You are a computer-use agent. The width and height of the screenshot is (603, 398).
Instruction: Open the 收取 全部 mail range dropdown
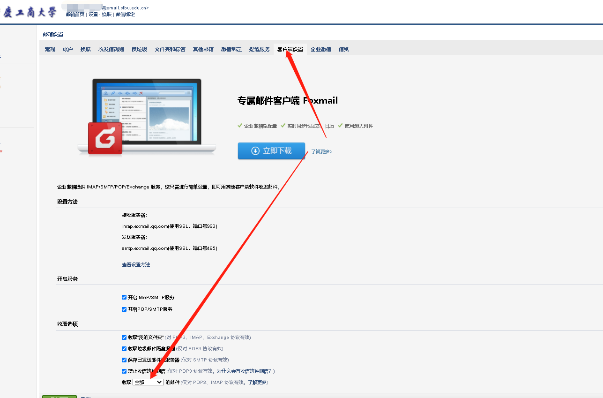pos(148,383)
